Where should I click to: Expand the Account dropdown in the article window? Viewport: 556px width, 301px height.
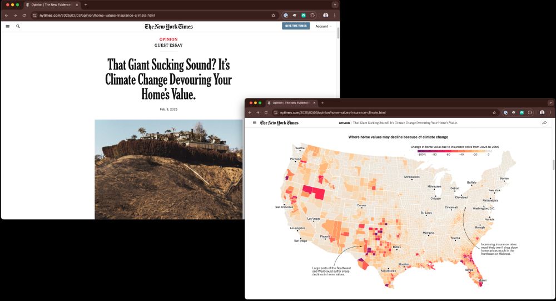(324, 26)
